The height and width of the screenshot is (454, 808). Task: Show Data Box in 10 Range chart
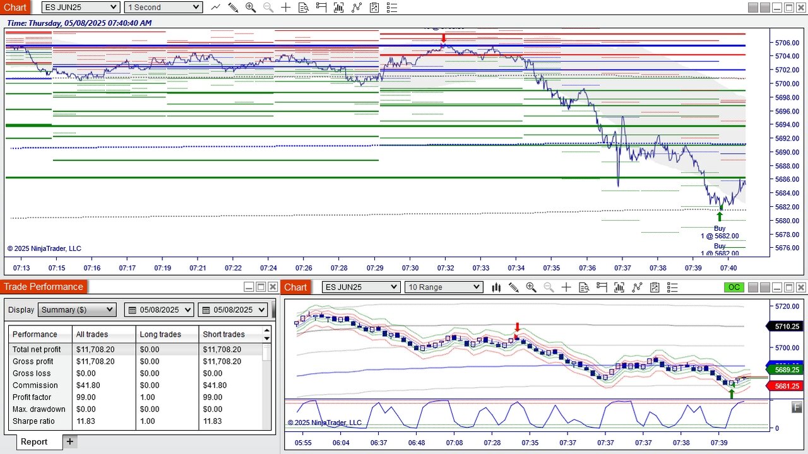[x=584, y=288]
